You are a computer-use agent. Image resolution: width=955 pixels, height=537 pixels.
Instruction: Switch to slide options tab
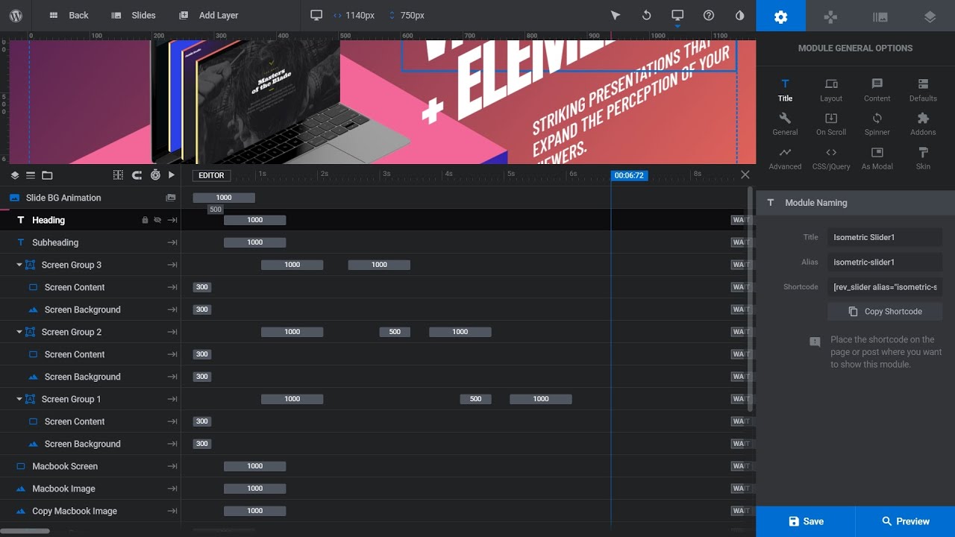tap(880, 16)
